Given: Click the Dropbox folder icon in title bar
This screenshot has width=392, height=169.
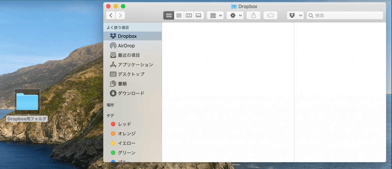Looking at the screenshot, I should pos(234,6).
